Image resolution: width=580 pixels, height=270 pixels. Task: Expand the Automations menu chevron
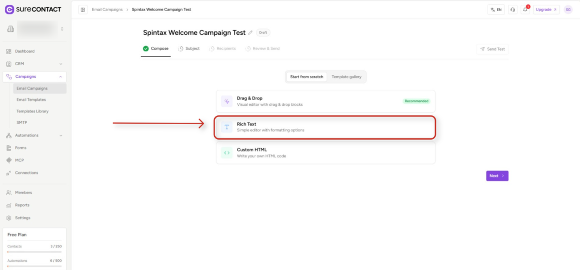(61, 135)
